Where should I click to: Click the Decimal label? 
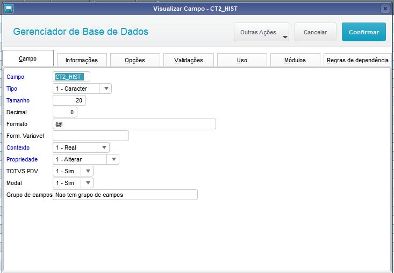click(x=17, y=112)
